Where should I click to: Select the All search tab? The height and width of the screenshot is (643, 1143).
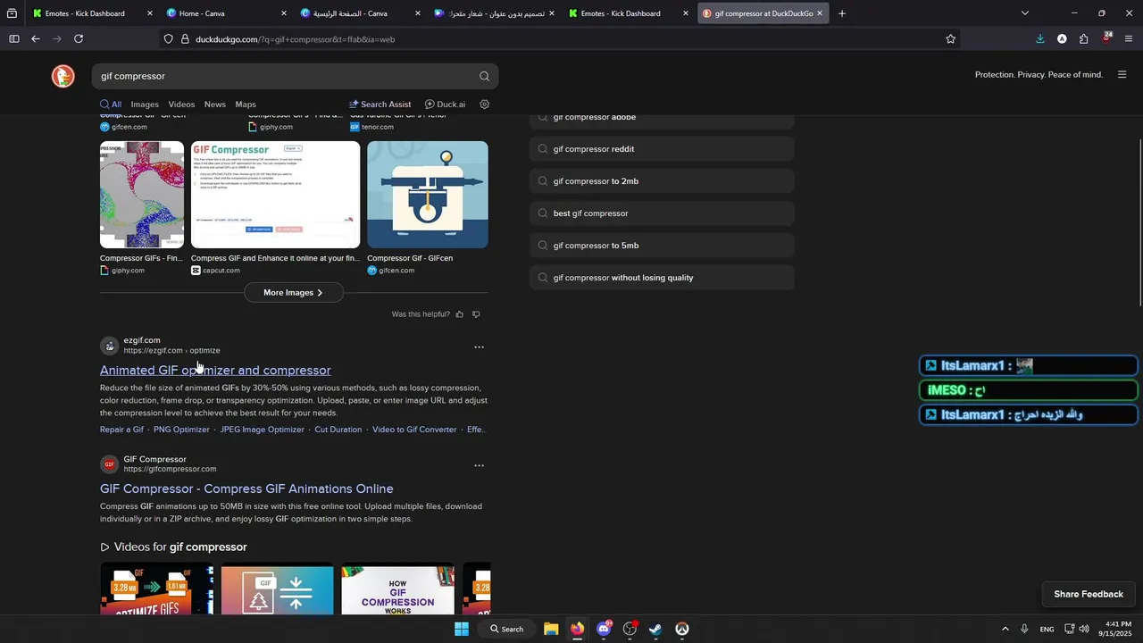click(x=111, y=104)
